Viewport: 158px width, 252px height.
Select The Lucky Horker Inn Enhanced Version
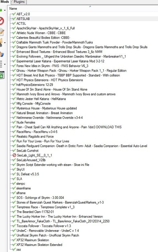click(x=60, y=216)
